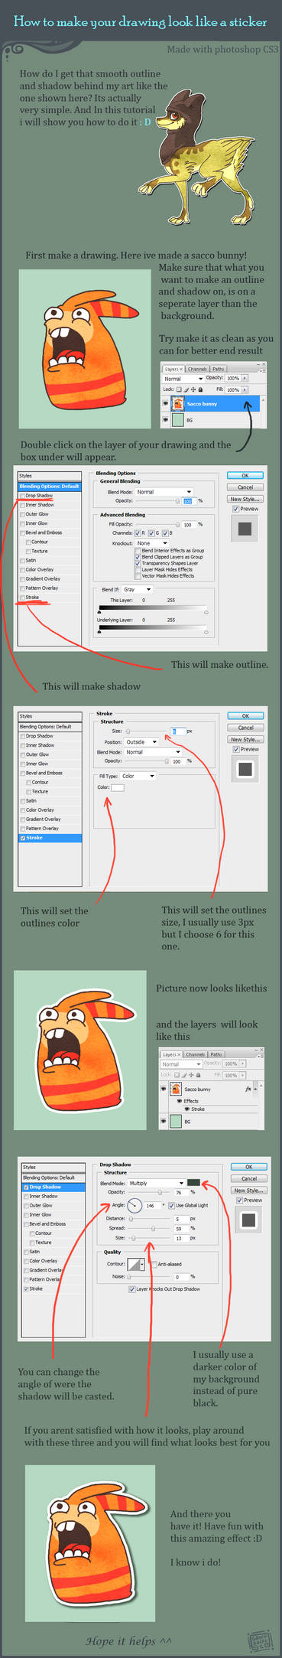
Task: Switch to Paths tab in highlighted-layer panel
Action: 219,370
